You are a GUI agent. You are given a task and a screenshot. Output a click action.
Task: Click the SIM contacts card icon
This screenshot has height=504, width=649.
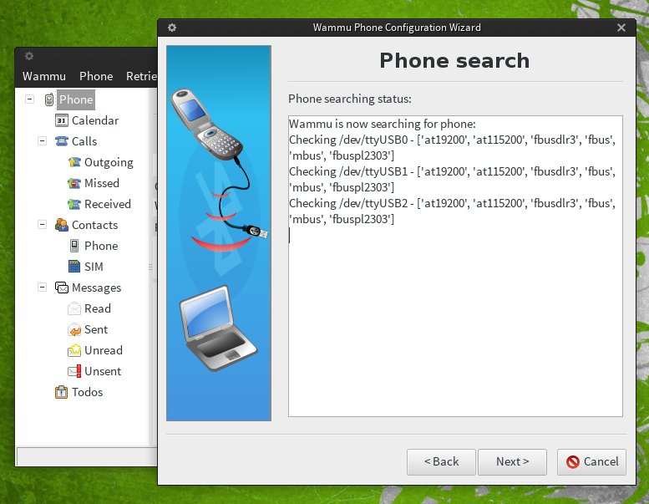pos(74,267)
